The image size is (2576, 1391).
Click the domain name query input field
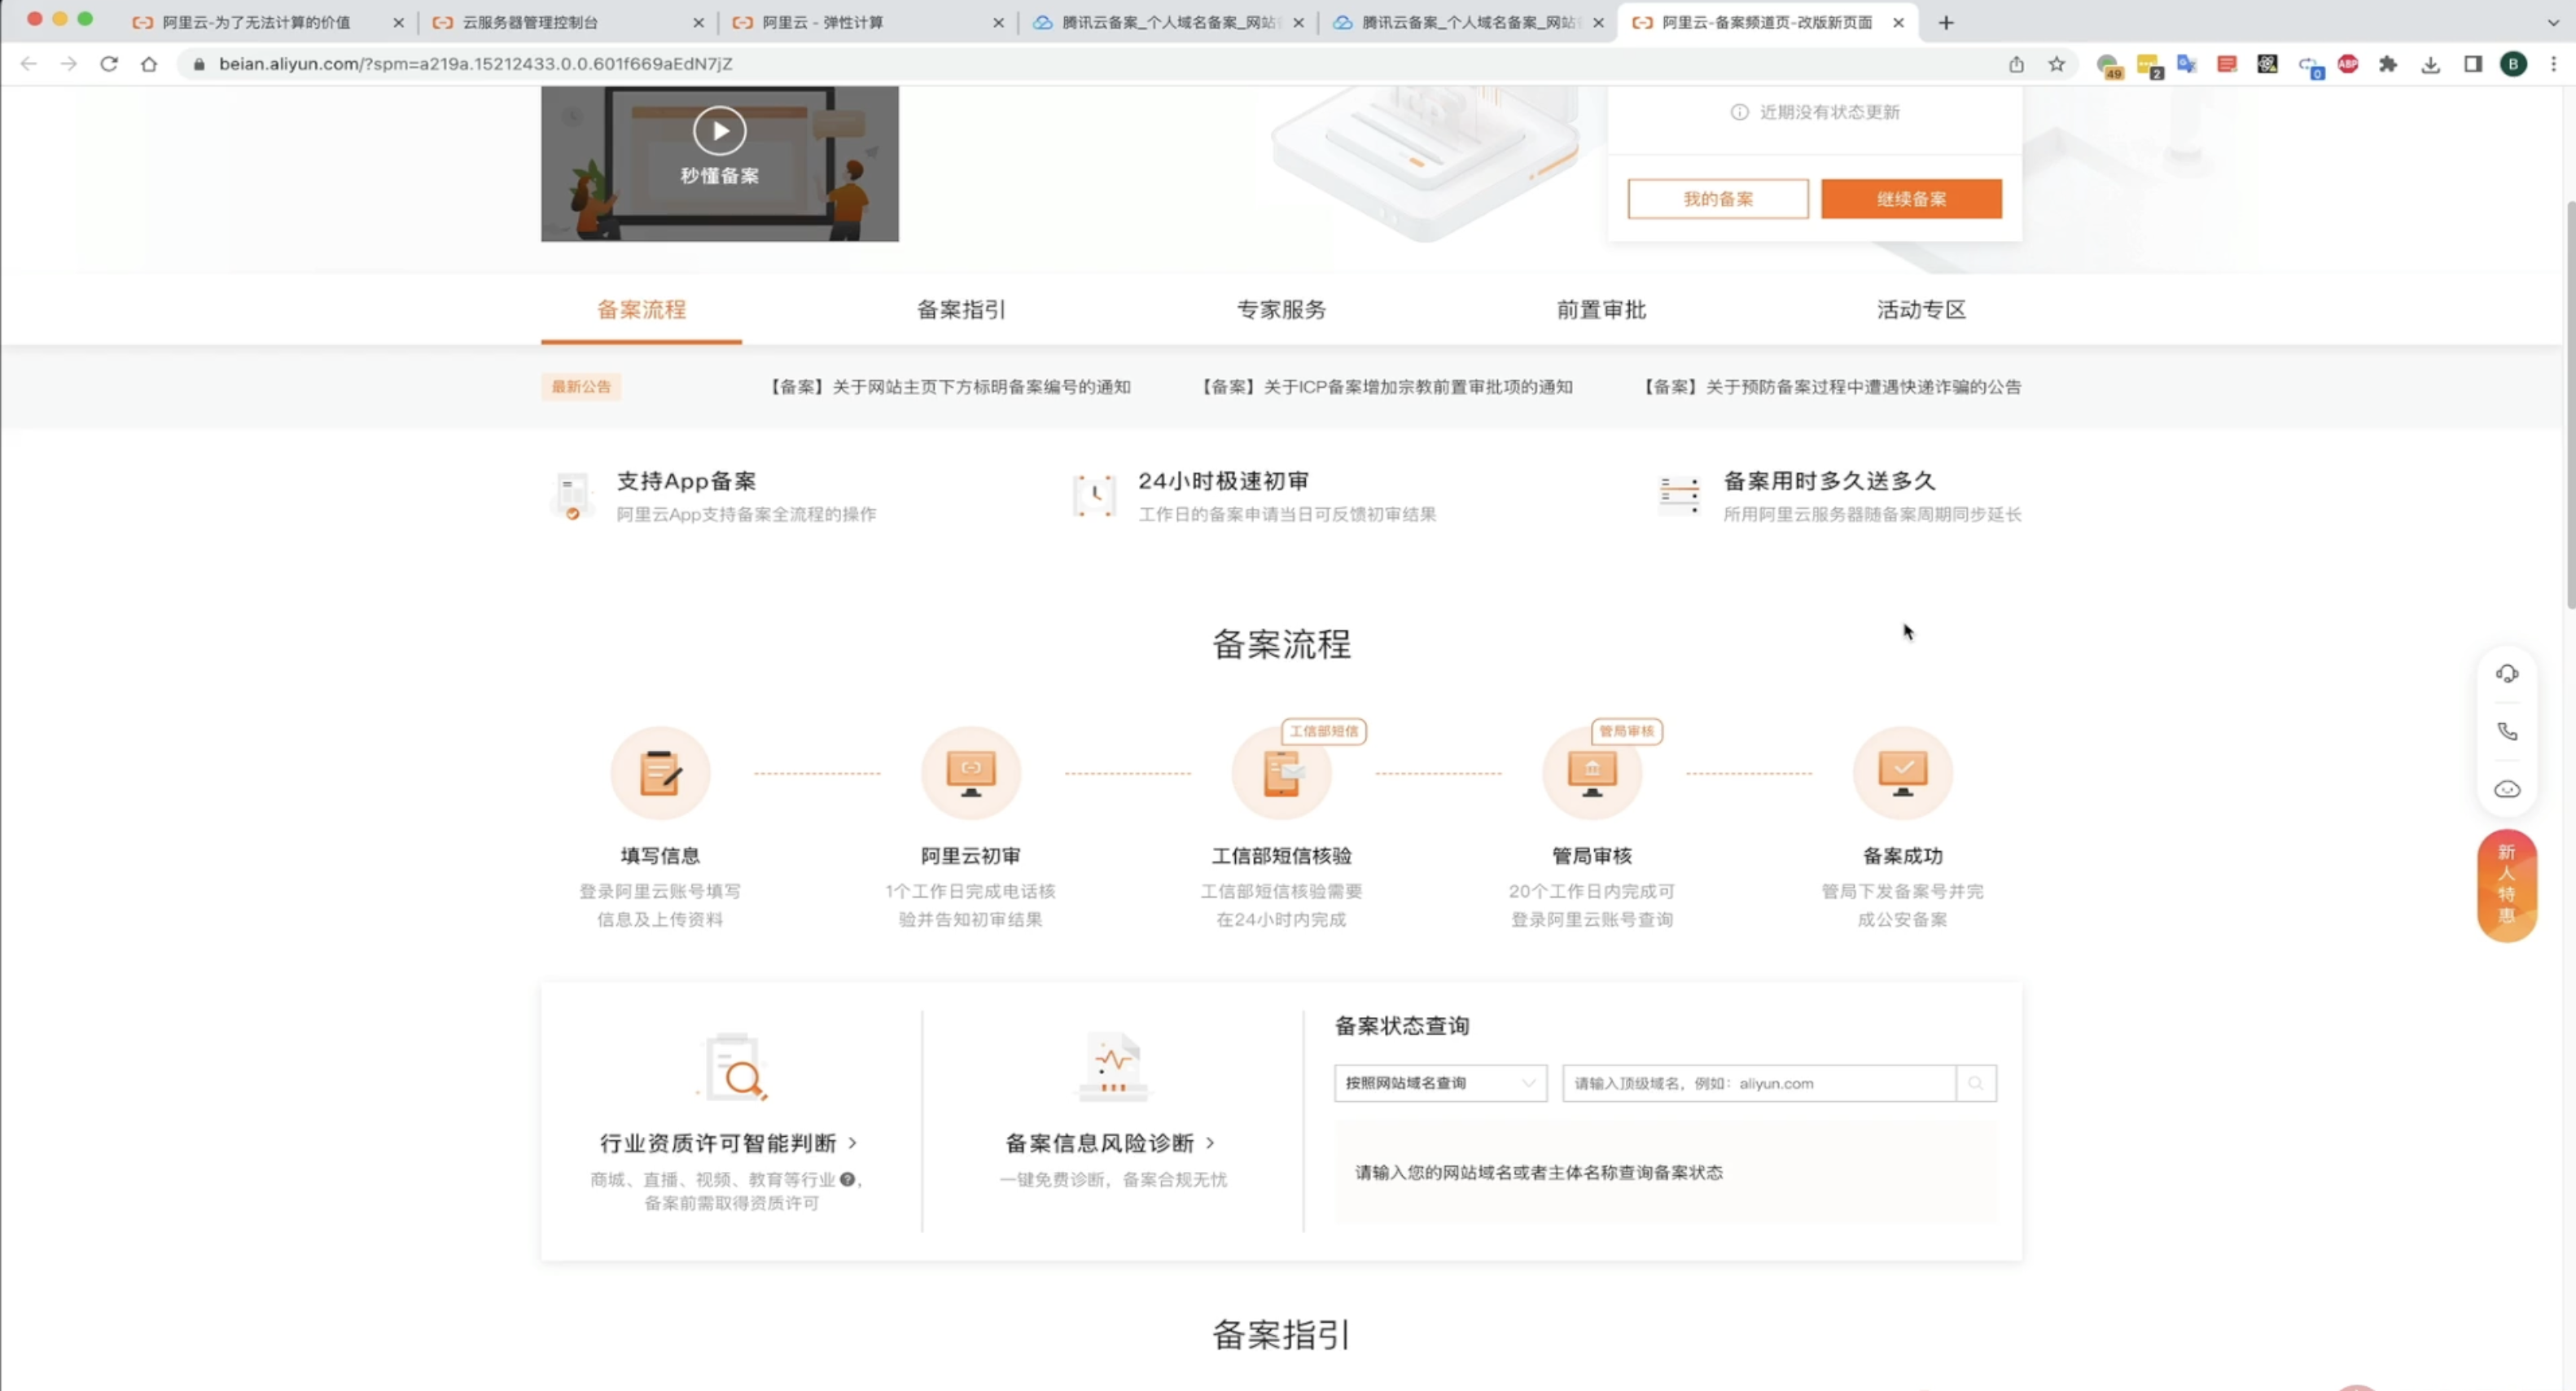pyautogui.click(x=1758, y=1083)
